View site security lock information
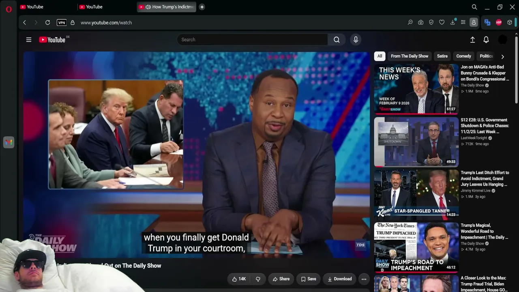 pos(73,23)
